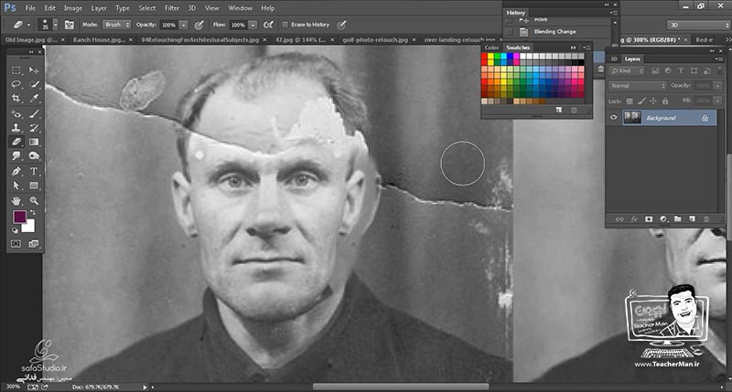The height and width of the screenshot is (392, 732).
Task: Enable airbrush build-up in options bar
Action: [x=268, y=25]
